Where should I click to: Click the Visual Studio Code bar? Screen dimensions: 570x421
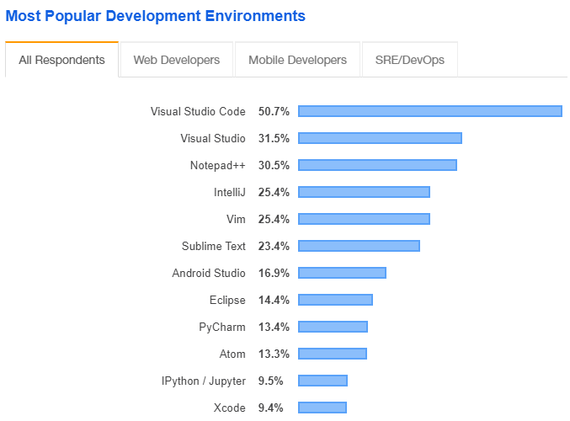pos(430,111)
